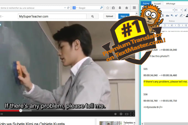Apply subscript formatting in editor

click(x=172, y=15)
